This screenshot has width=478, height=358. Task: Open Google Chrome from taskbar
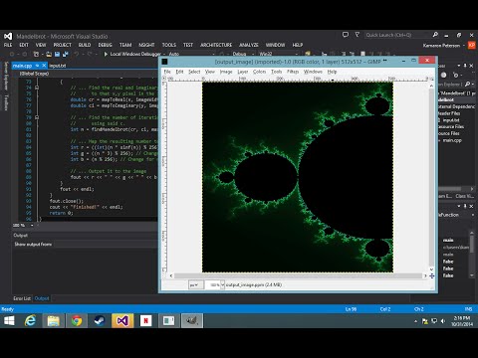(x=77, y=320)
